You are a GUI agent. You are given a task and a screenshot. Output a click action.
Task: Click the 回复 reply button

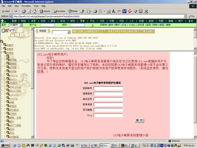click(81, 31)
